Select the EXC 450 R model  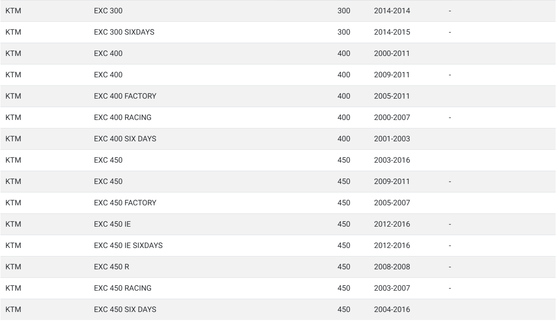112,266
